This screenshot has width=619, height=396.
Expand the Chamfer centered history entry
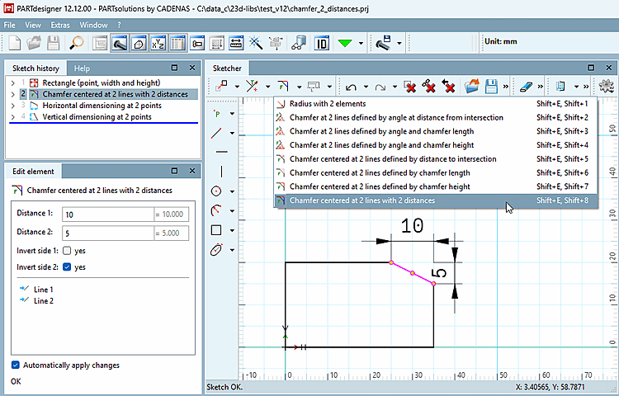click(12, 94)
